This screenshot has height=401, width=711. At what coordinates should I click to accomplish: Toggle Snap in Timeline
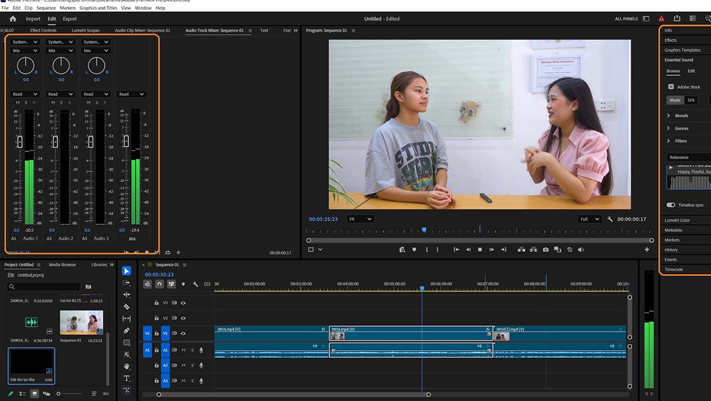[x=159, y=284]
